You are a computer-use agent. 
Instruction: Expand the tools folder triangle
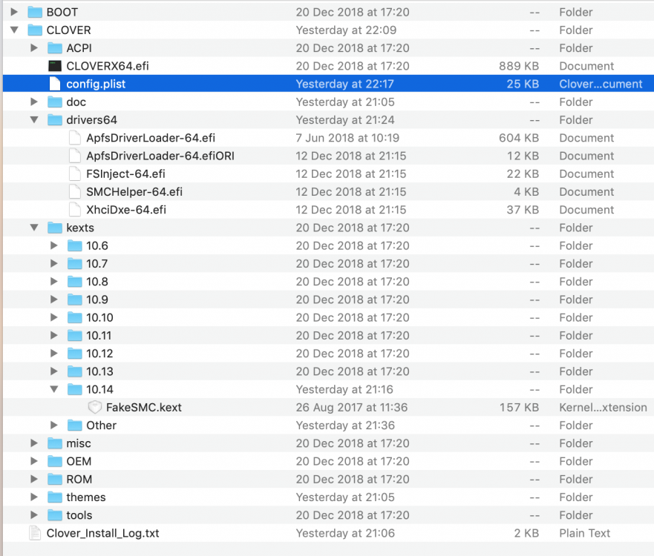pos(34,514)
